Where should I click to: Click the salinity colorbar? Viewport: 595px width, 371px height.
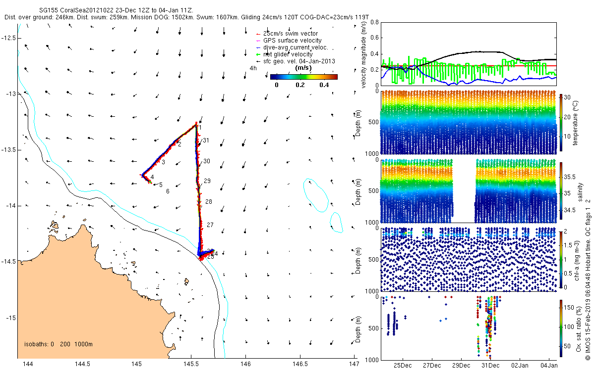pyautogui.click(x=561, y=191)
